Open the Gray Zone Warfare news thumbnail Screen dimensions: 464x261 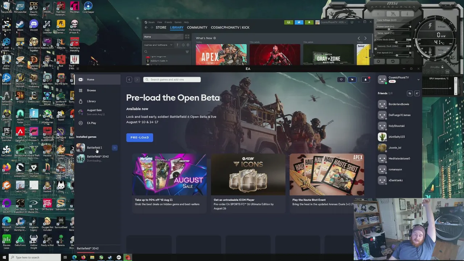coord(328,54)
